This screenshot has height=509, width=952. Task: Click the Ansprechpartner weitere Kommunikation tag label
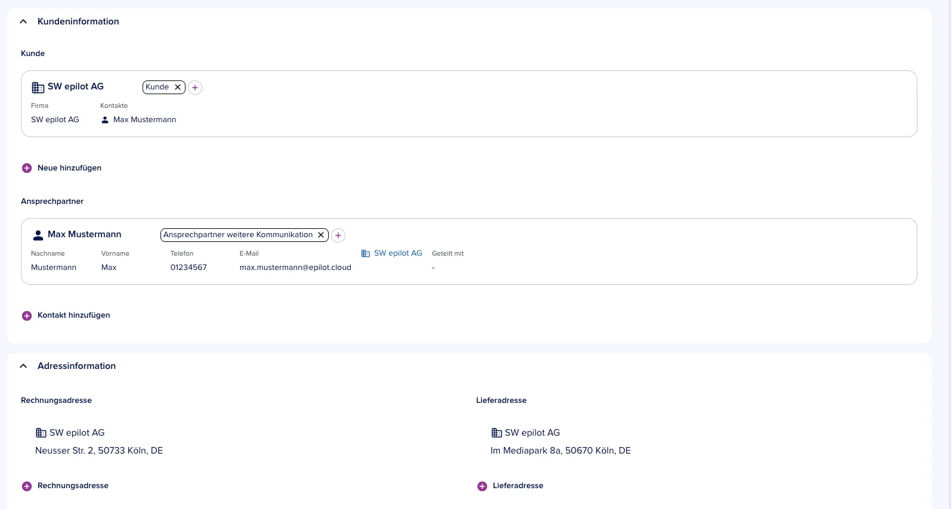point(238,235)
